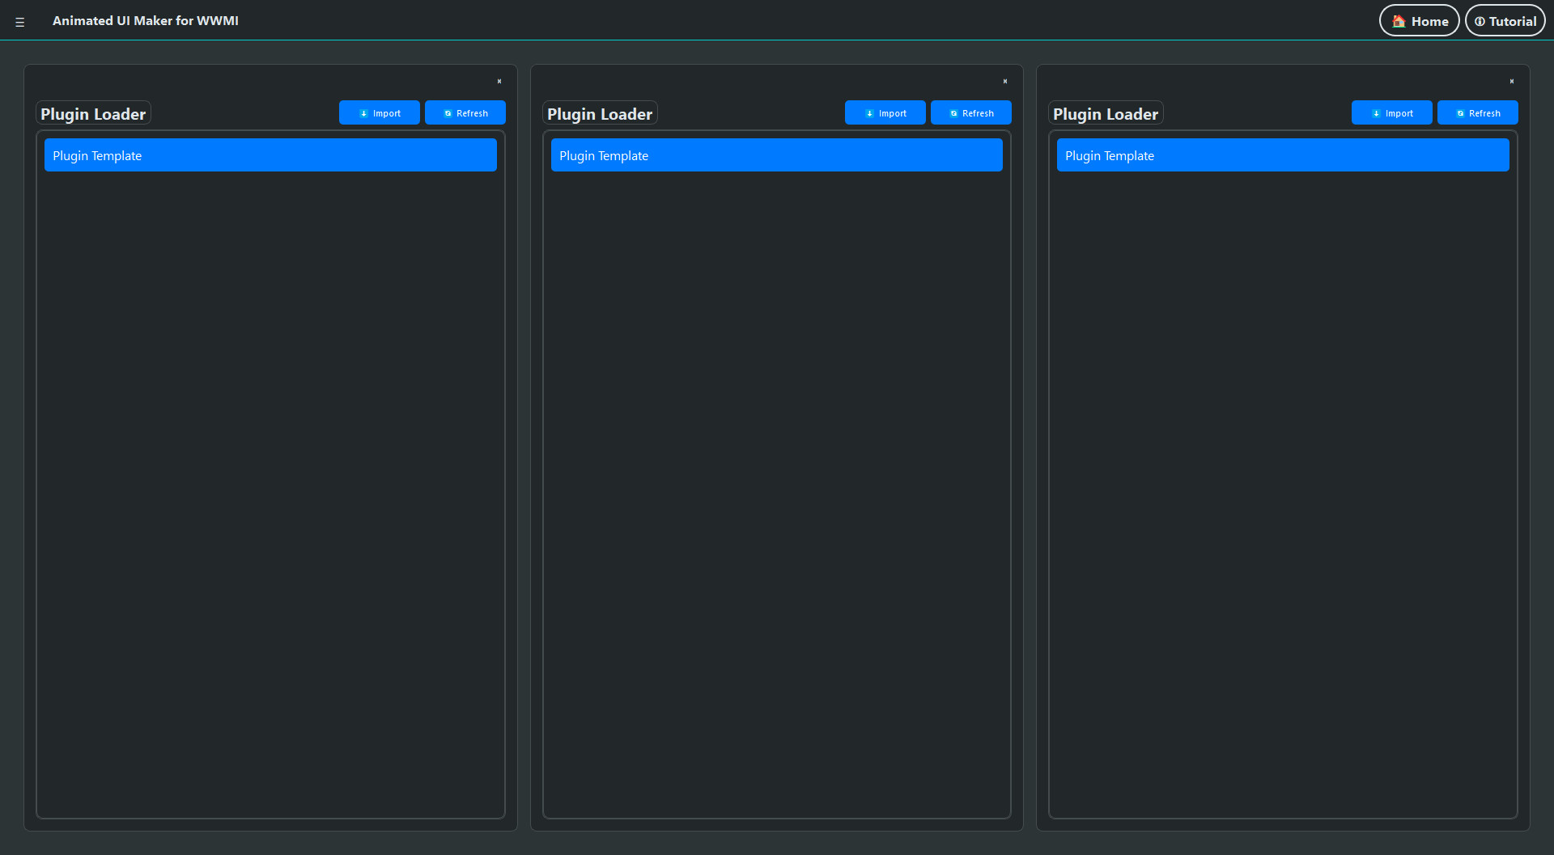The image size is (1554, 855).
Task: Click the Animated UI Maker for WWMI title
Action: point(146,21)
